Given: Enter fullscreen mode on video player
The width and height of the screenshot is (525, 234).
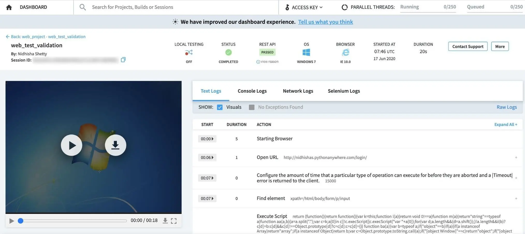Looking at the screenshot, I should [x=174, y=221].
